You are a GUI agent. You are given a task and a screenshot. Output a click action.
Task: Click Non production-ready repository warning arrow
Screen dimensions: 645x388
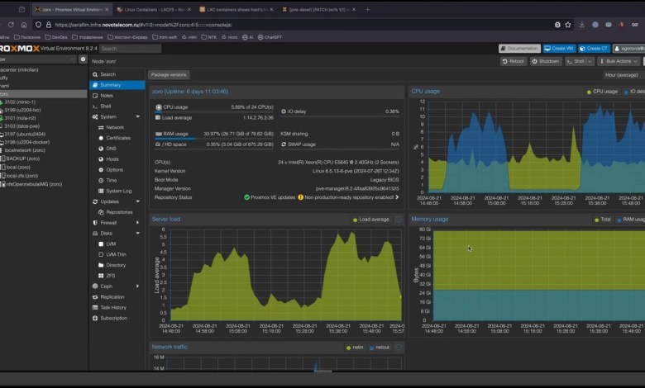397,197
